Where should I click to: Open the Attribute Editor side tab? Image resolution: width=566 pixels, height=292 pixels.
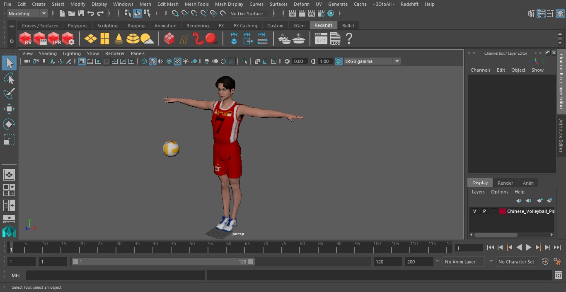click(561, 136)
